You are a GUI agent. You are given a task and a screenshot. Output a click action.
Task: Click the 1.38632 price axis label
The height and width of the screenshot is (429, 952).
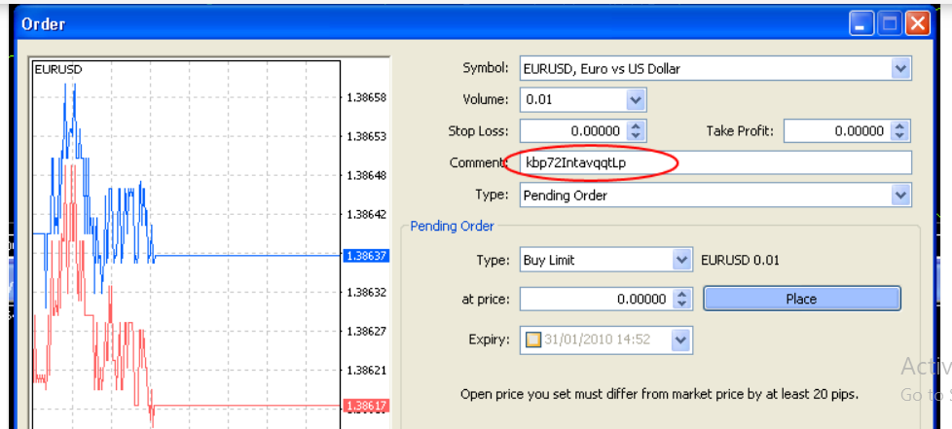367,293
